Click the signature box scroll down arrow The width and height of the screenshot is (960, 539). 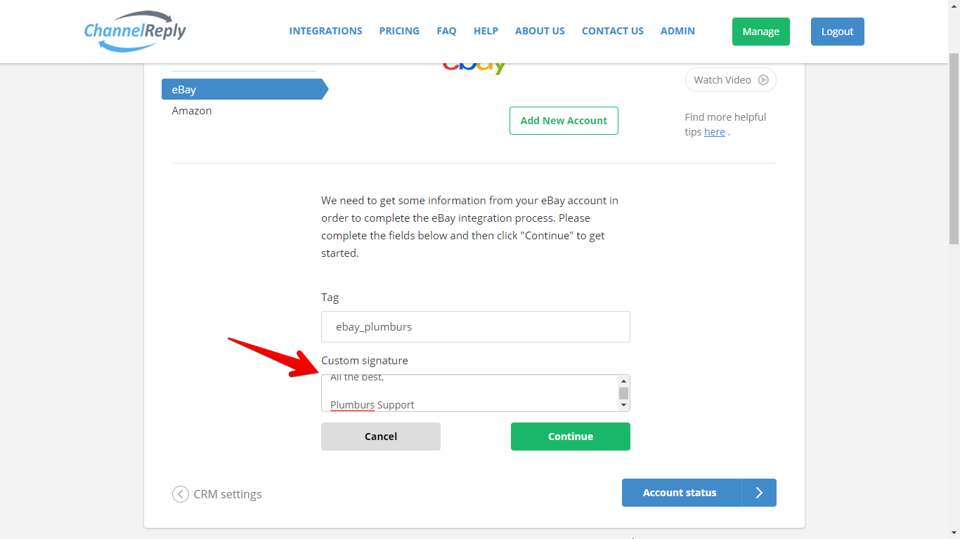tap(623, 405)
